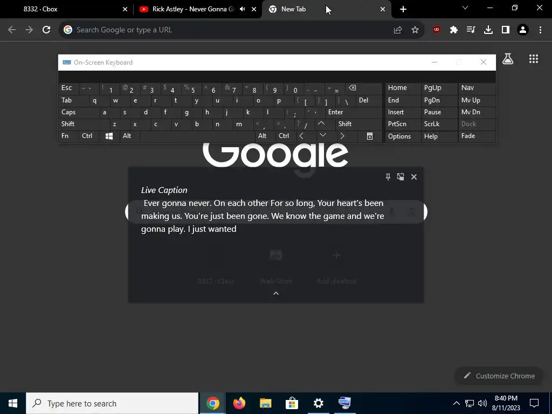Click Help key on On-Screen Keyboard
The height and width of the screenshot is (414, 552).
click(439, 136)
